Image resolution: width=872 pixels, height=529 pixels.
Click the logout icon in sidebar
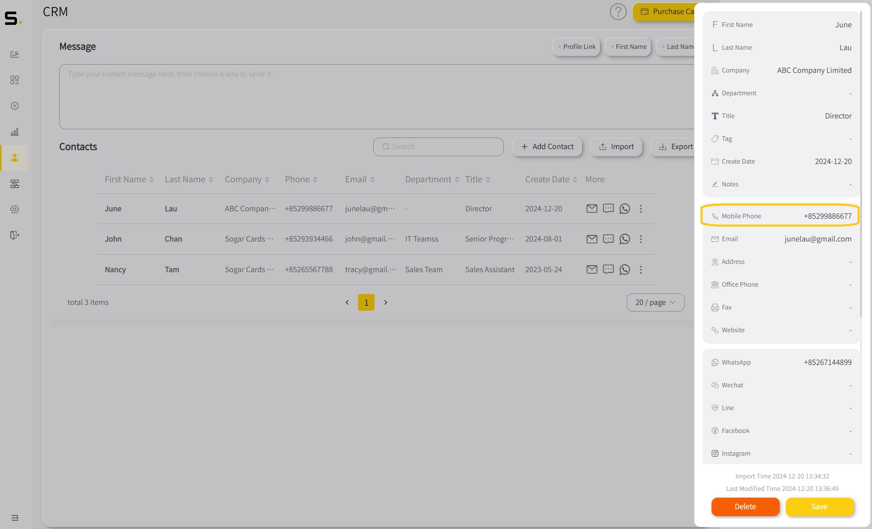click(x=14, y=235)
